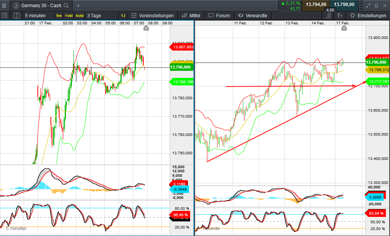This screenshot has width=390, height=236.
Task: Click the 07:00 label on left time axis
Action: tap(139, 23)
